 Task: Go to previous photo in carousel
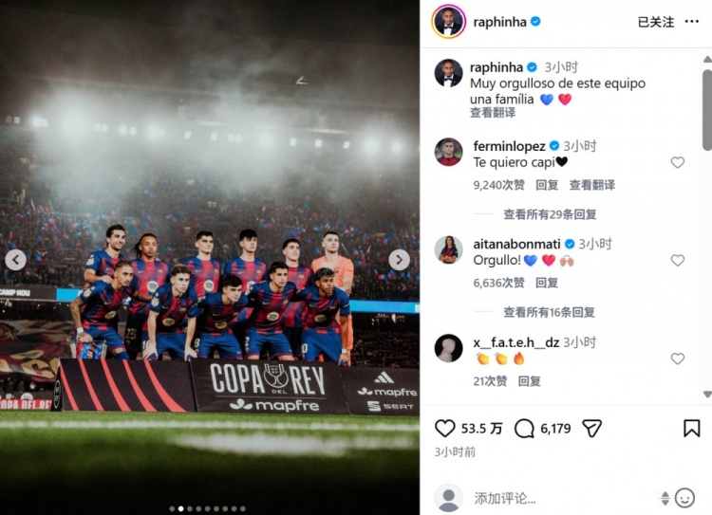click(15, 260)
